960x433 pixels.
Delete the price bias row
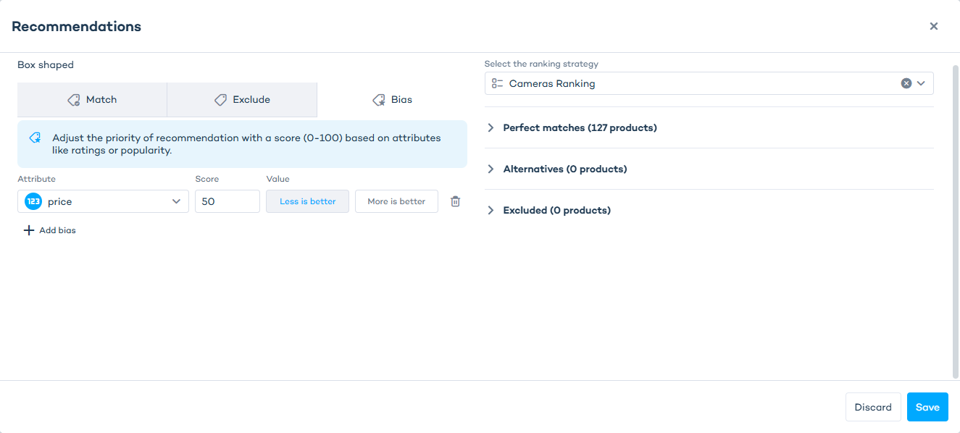coord(455,201)
